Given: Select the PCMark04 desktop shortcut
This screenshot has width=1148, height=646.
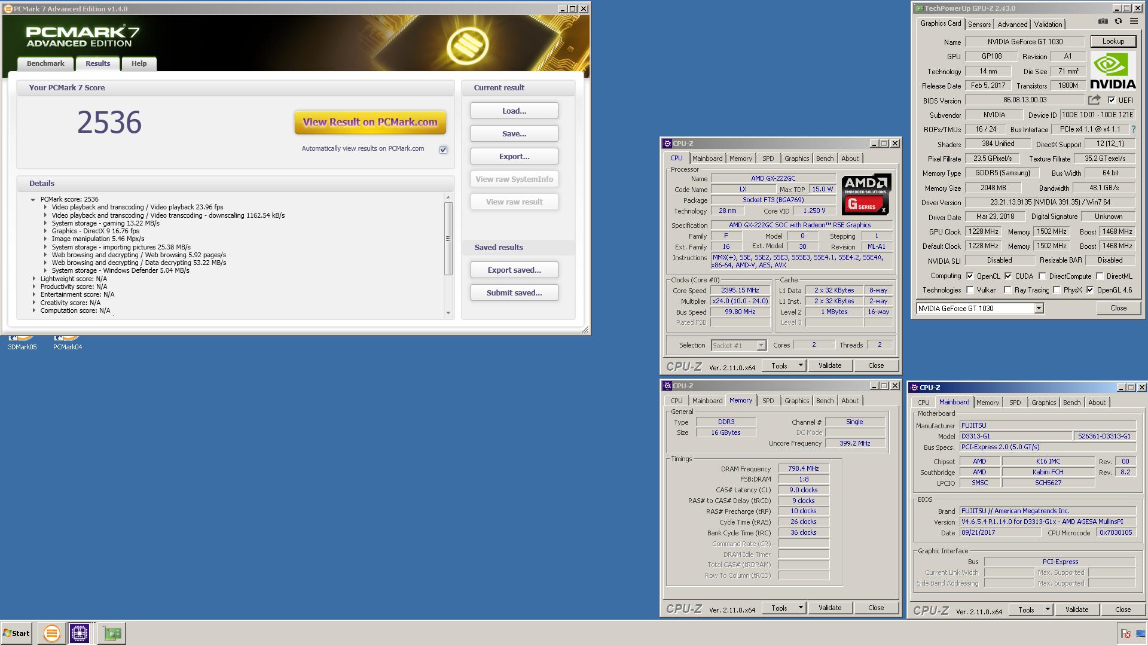Looking at the screenshot, I should (68, 343).
